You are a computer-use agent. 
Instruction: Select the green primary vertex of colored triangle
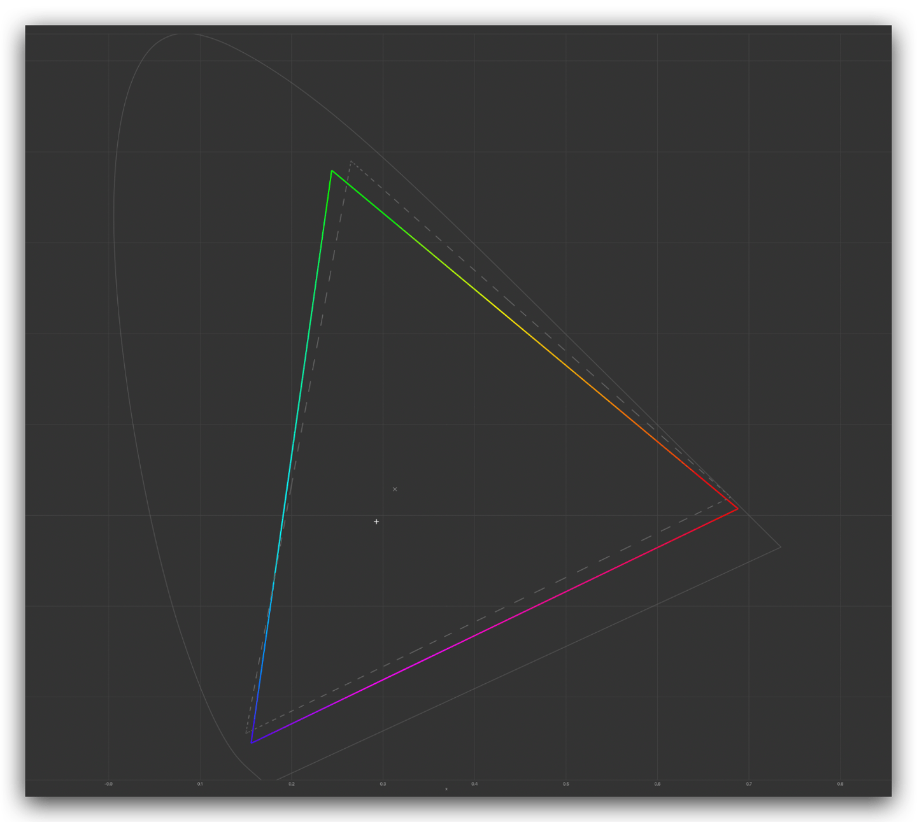pyautogui.click(x=332, y=171)
